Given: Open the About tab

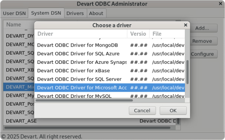Looking at the screenshot, I should coord(96,14).
